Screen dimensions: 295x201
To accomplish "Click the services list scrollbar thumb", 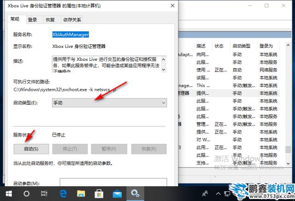I will (288, 149).
